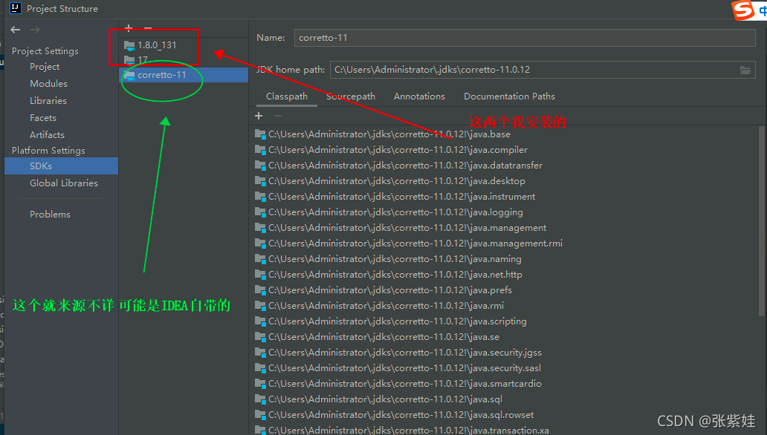The width and height of the screenshot is (767, 435).
Task: Open the Annotations tab
Action: pos(419,97)
